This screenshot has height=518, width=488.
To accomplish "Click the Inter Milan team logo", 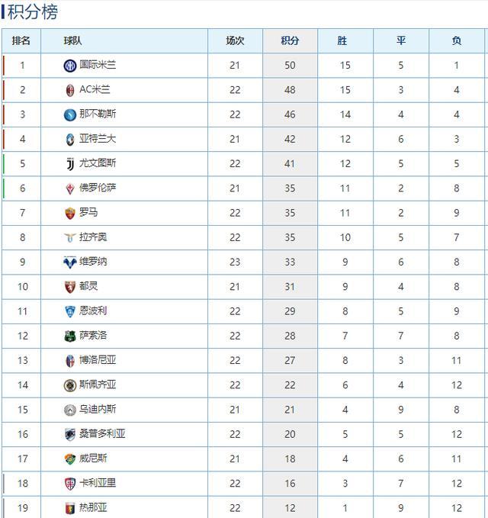I will pos(69,66).
